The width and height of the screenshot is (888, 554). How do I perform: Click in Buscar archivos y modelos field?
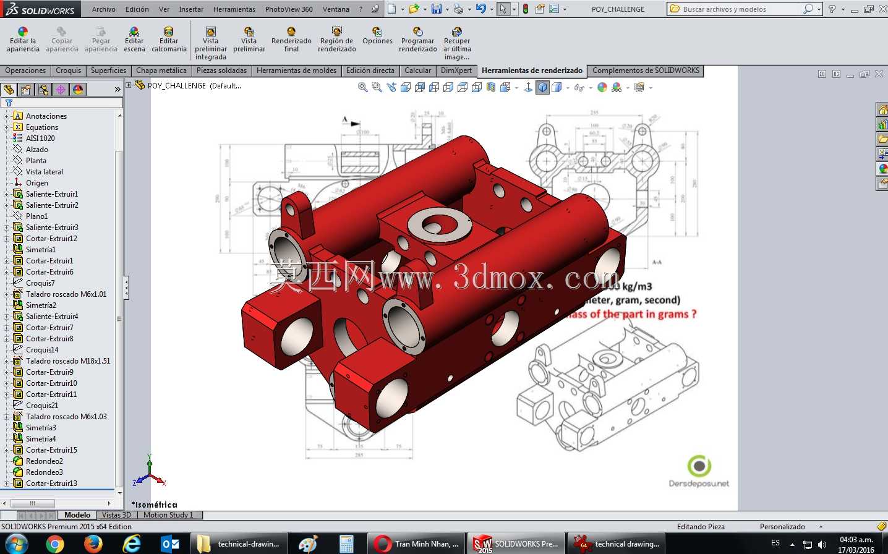click(736, 9)
